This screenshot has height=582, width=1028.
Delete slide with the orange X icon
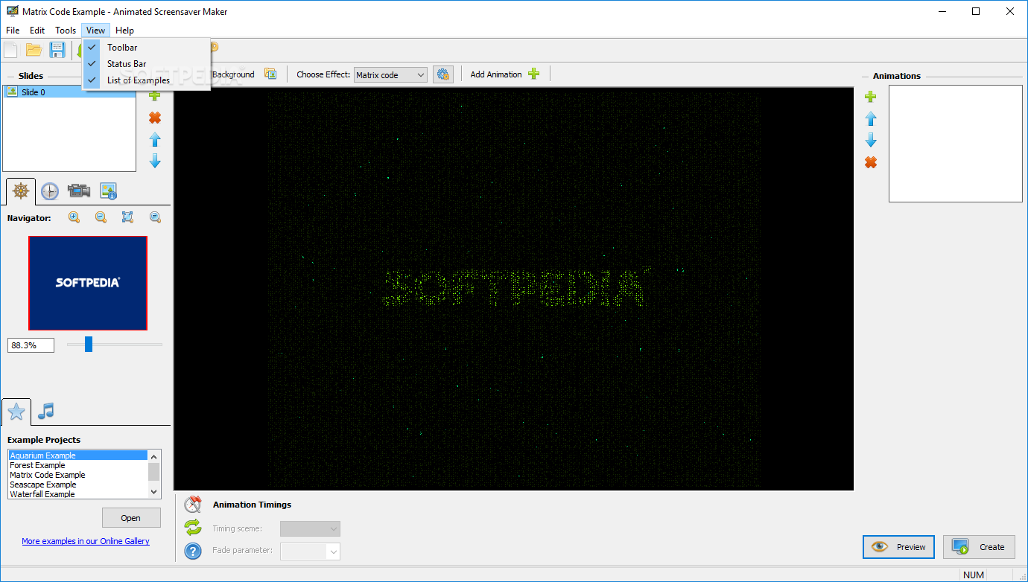[x=155, y=118]
